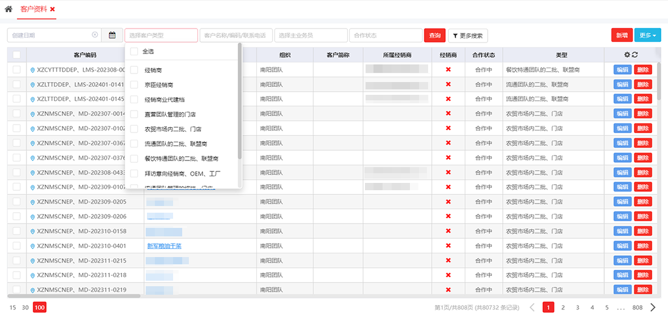Image resolution: width=668 pixels, height=316 pixels.
Task: Click the refresh icon in table header
Action: [x=635, y=55]
